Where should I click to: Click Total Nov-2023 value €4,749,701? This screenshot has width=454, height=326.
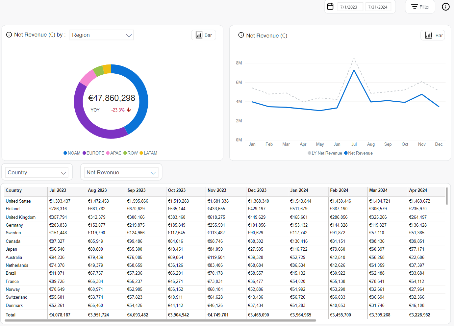pyautogui.click(x=218, y=315)
